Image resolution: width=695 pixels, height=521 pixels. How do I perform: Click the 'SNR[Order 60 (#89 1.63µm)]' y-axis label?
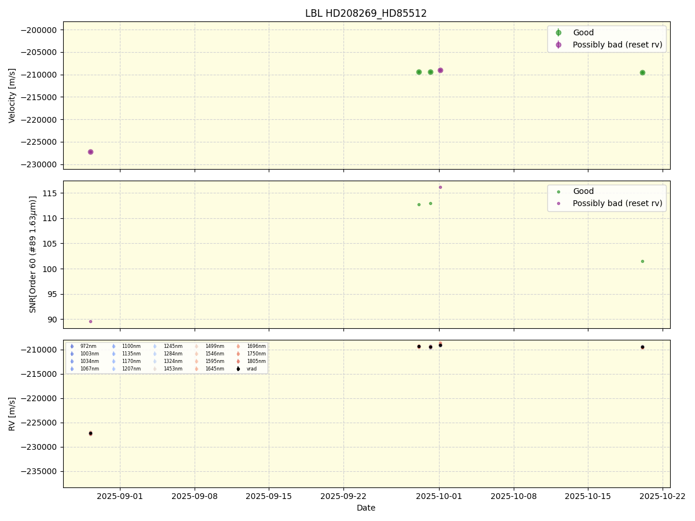coord(33,255)
